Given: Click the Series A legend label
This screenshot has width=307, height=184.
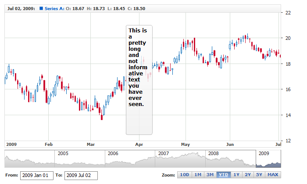Looking at the screenshot, I should 54,8.
